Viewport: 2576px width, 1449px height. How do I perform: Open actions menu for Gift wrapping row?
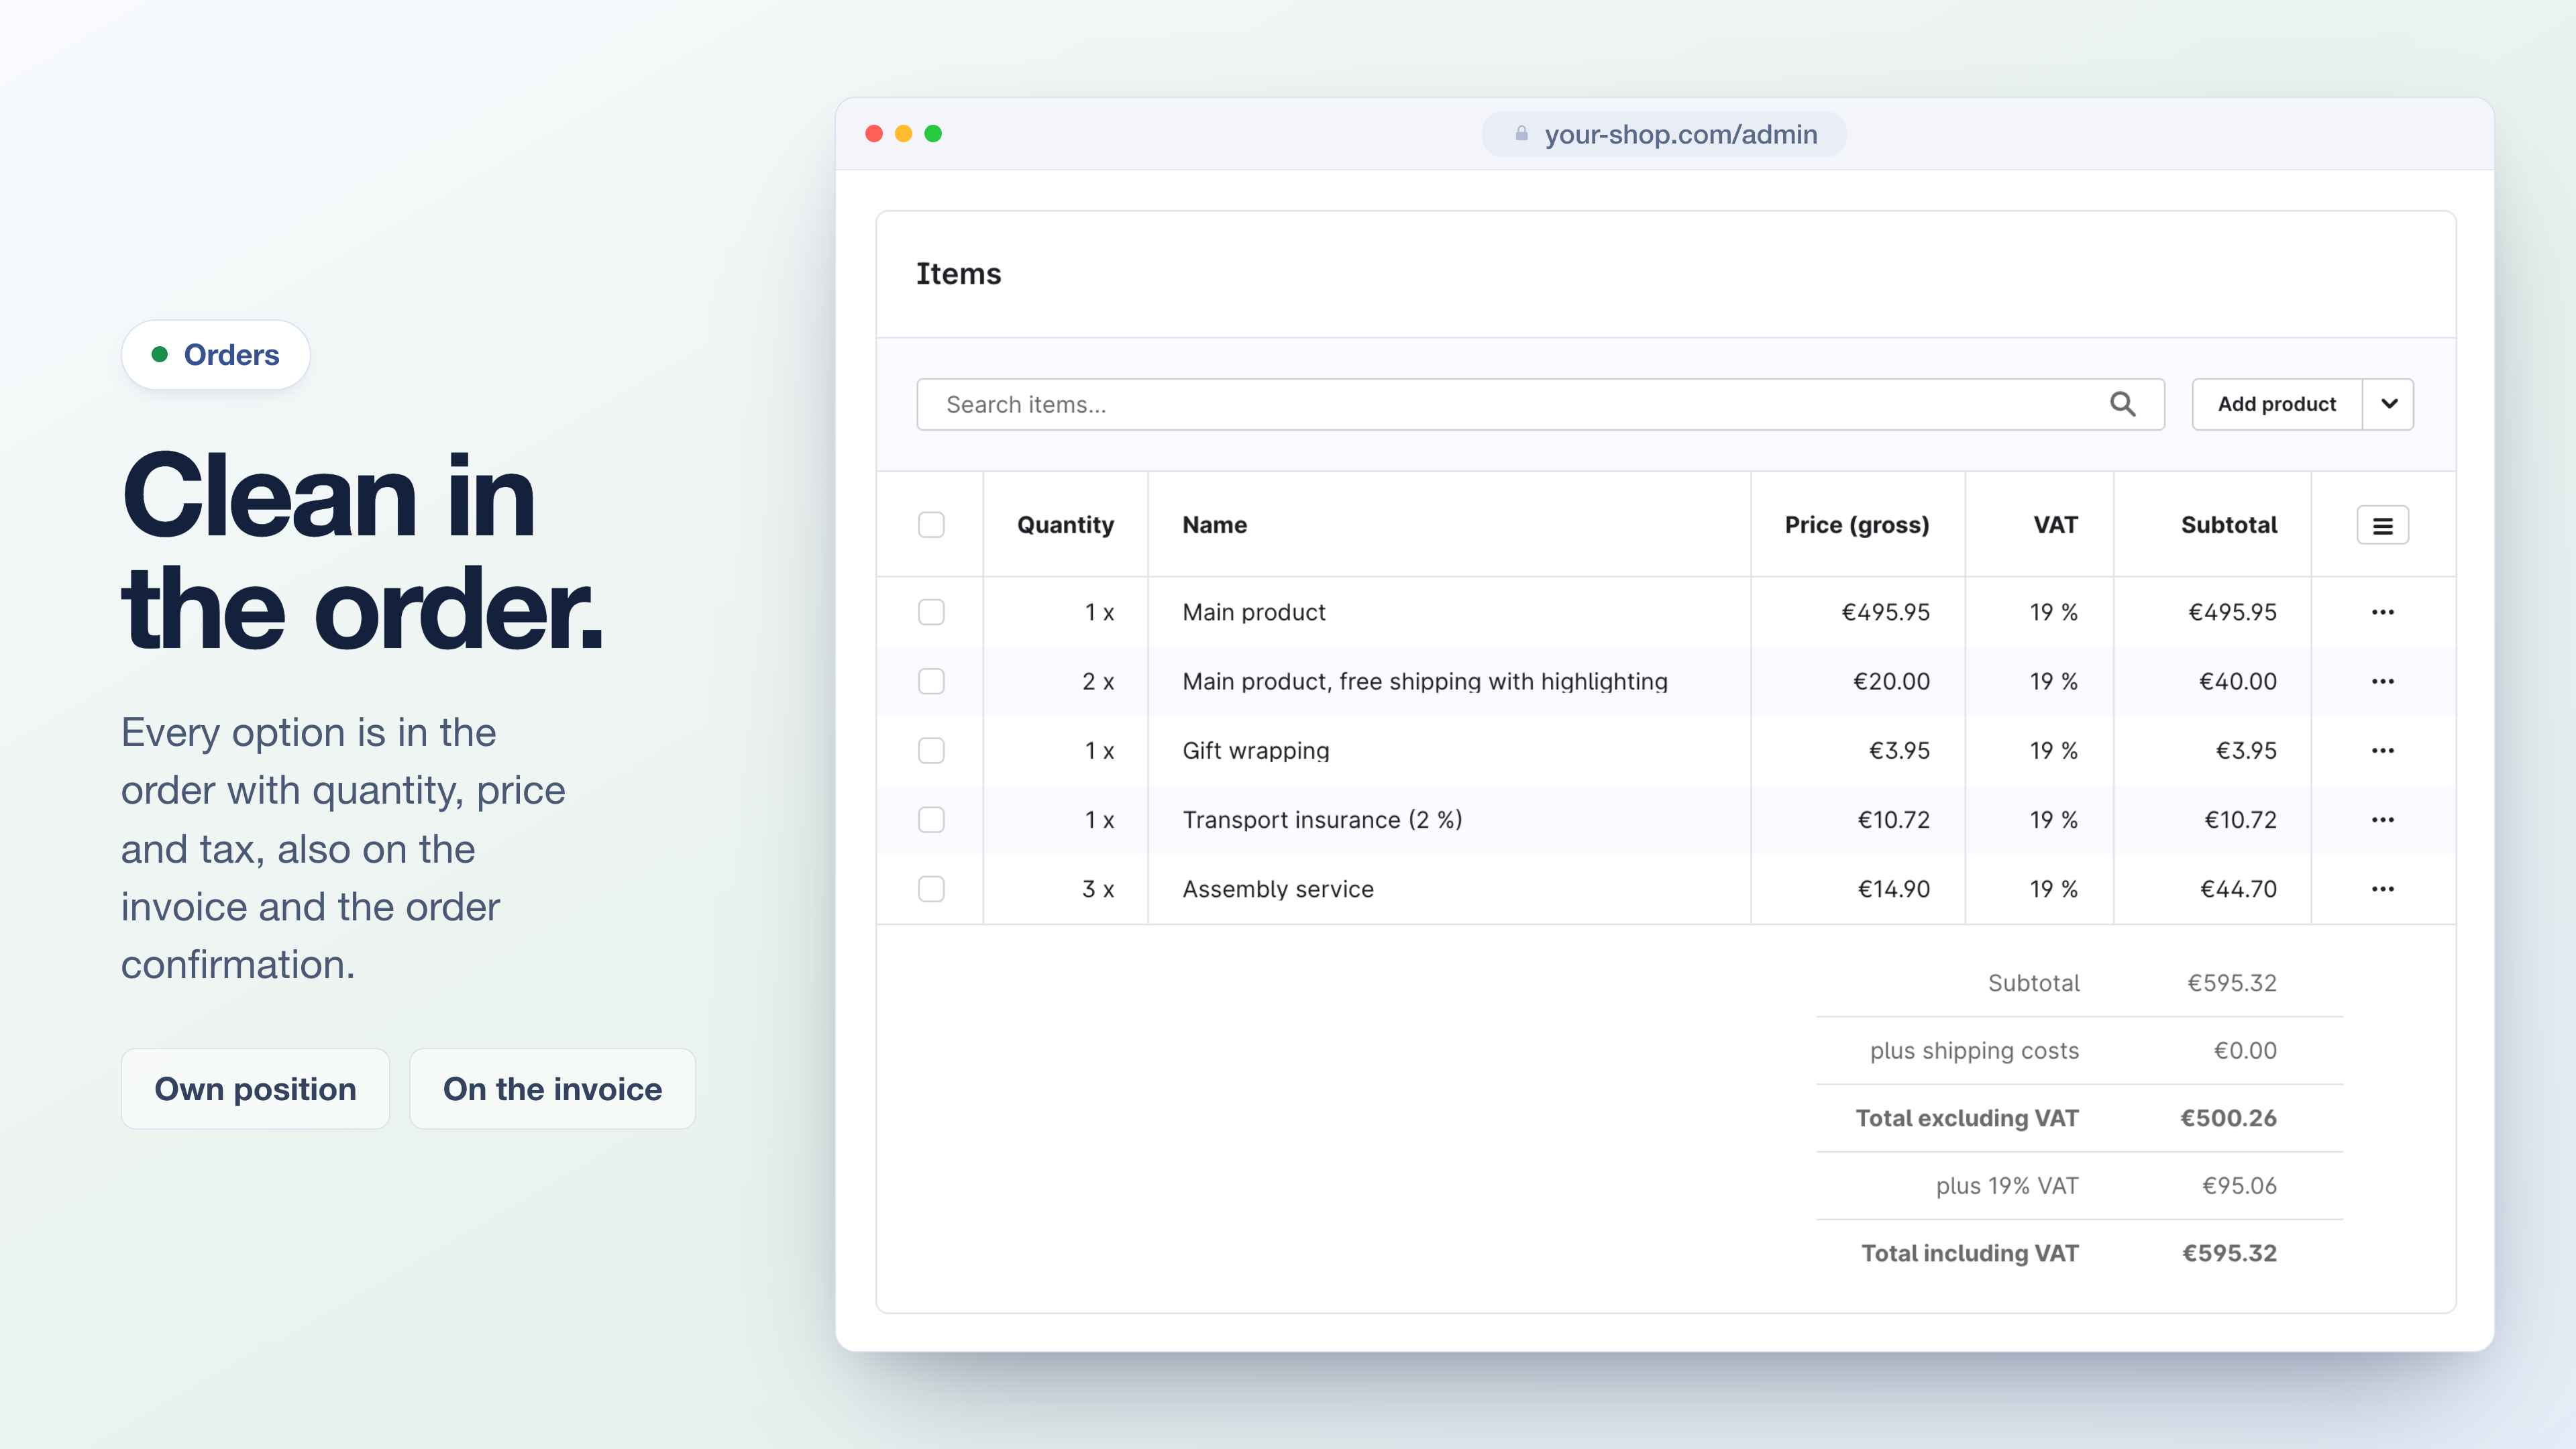click(x=2382, y=750)
